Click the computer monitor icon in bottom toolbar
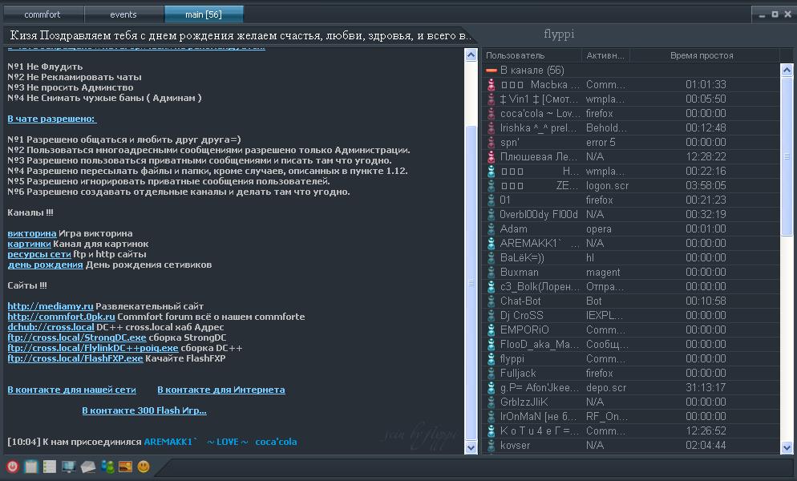Viewport: 797px width, 481px height. coord(68,467)
